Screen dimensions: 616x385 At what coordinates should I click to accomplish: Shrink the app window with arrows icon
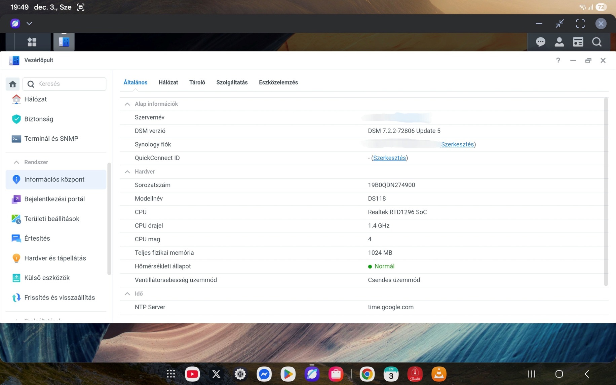[x=560, y=24]
